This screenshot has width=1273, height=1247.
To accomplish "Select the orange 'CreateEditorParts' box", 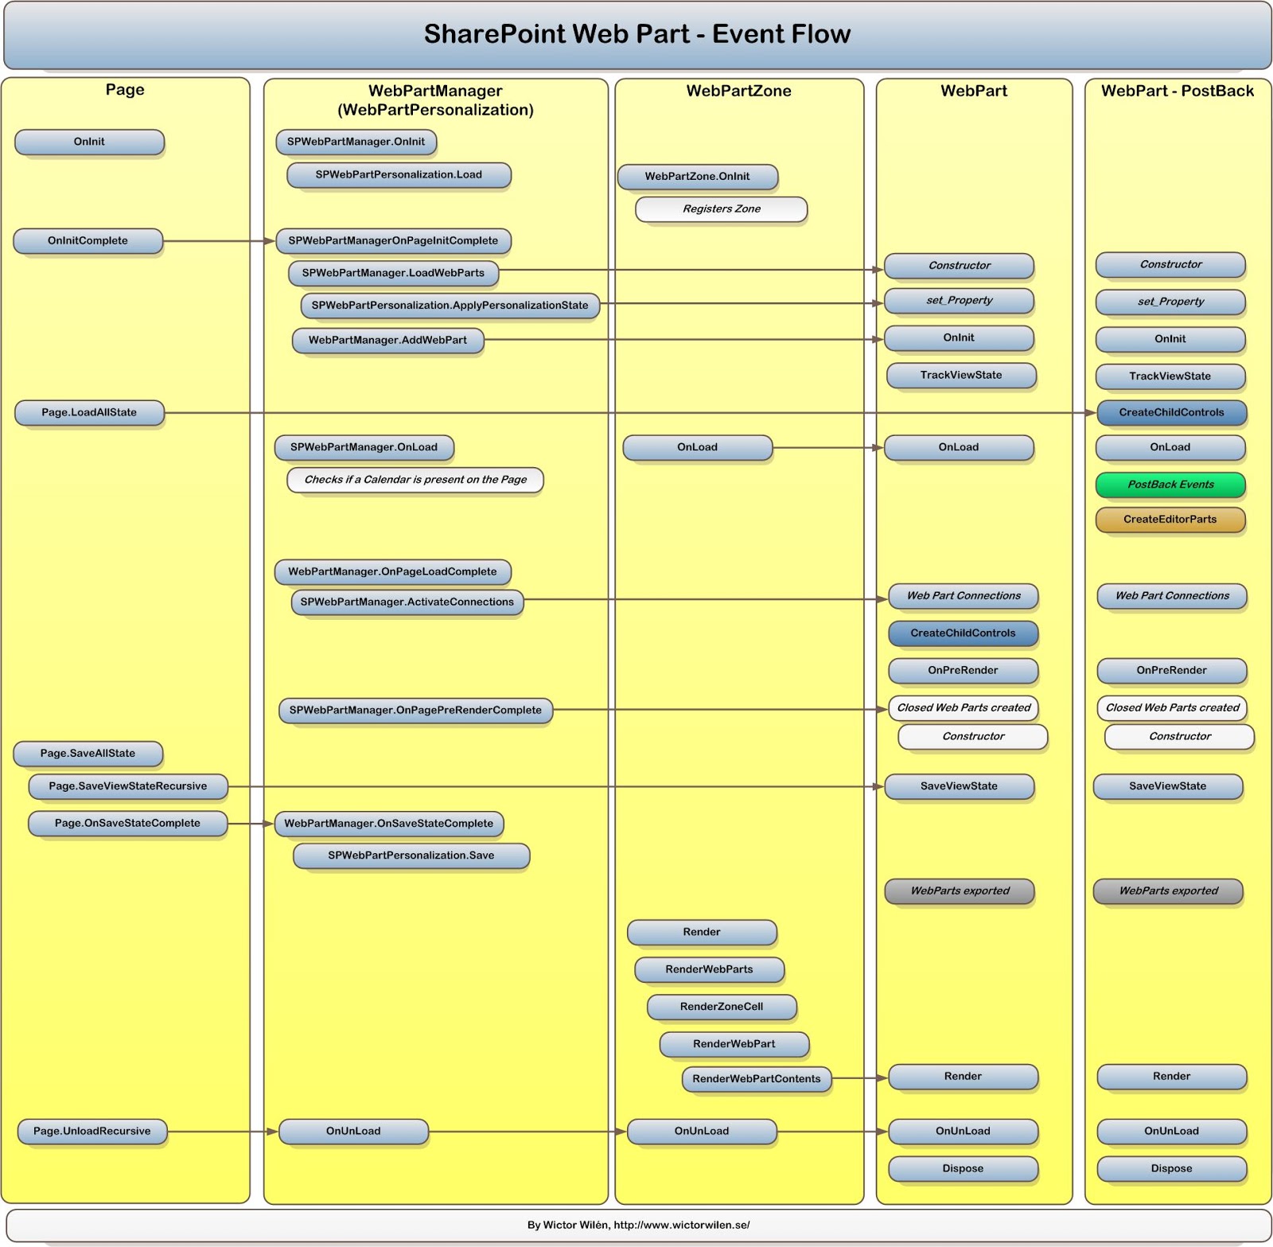I will [1171, 520].
